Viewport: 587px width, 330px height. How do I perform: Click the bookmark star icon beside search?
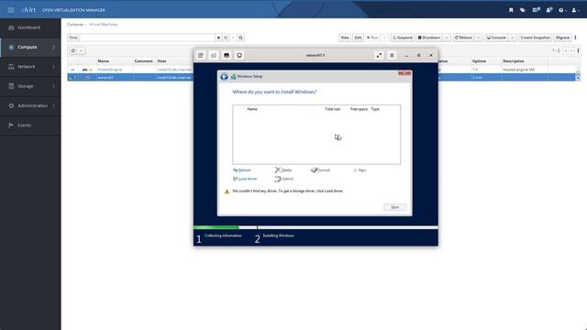click(226, 38)
